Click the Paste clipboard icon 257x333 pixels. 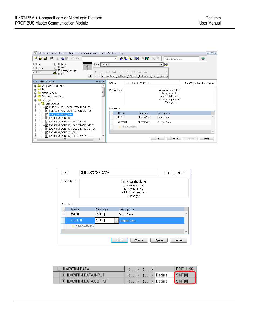(67, 59)
